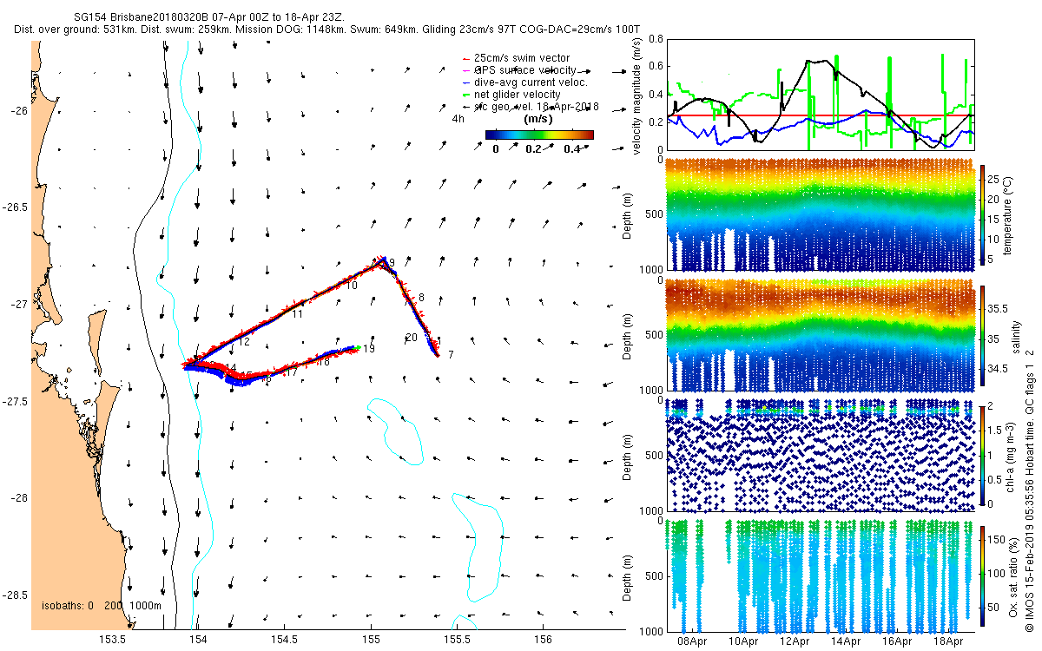Click the '08Apr' date tick label

tap(692, 642)
